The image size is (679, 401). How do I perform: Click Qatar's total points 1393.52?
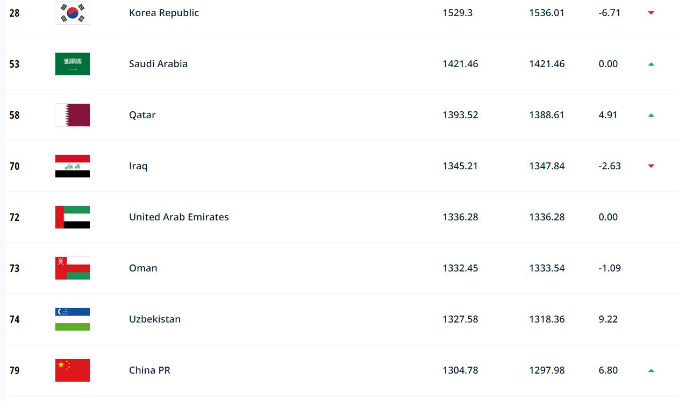tap(460, 115)
